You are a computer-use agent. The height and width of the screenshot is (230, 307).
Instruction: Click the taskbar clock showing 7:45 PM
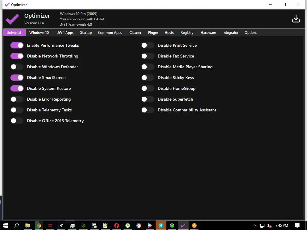coord(282,226)
